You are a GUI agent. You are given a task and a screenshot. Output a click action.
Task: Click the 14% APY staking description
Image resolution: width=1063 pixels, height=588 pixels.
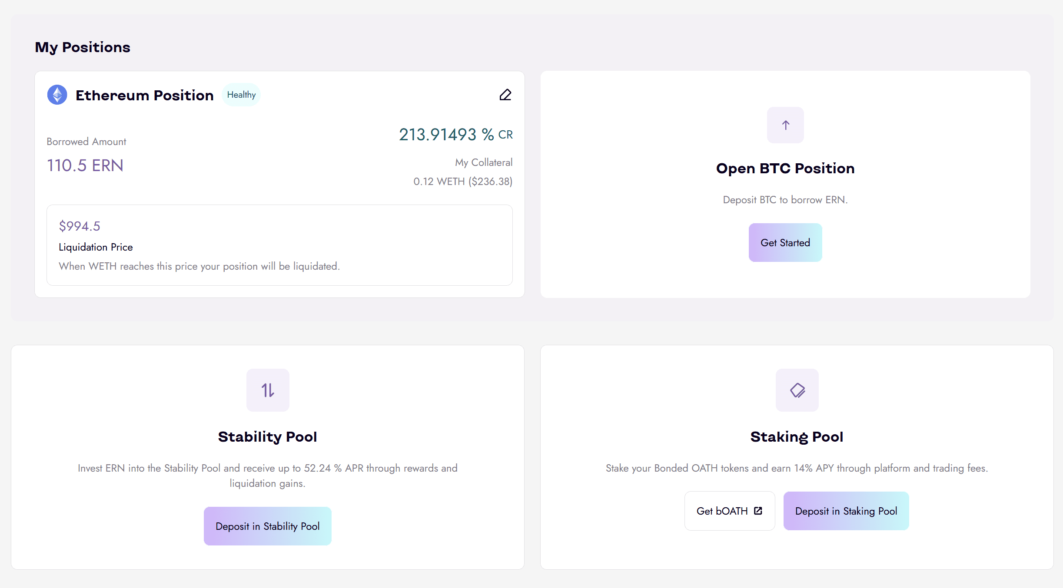tap(797, 468)
